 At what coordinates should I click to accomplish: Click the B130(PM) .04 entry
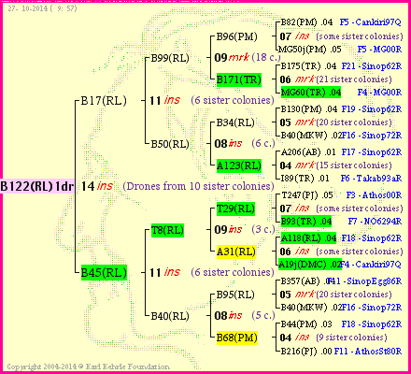[309, 109]
